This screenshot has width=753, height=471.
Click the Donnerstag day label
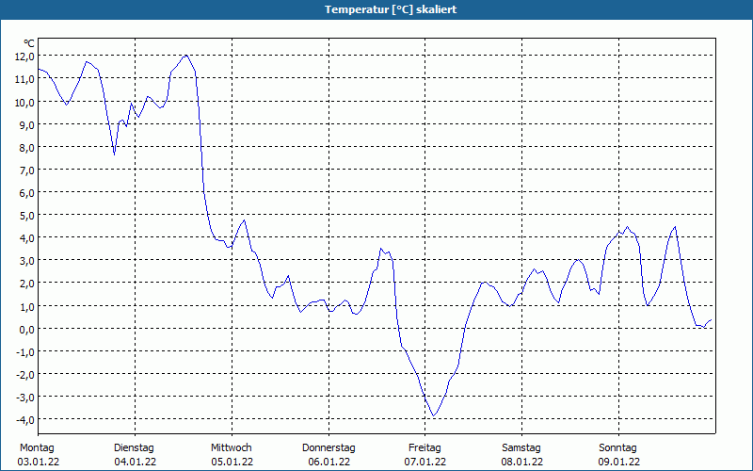point(328,448)
